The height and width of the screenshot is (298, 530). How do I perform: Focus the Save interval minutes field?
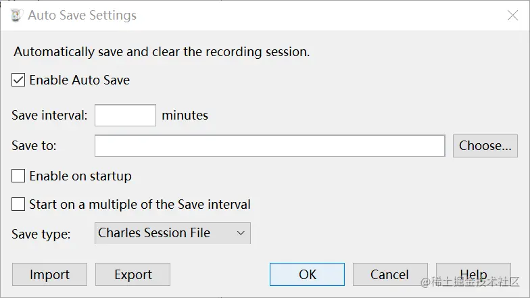click(125, 115)
